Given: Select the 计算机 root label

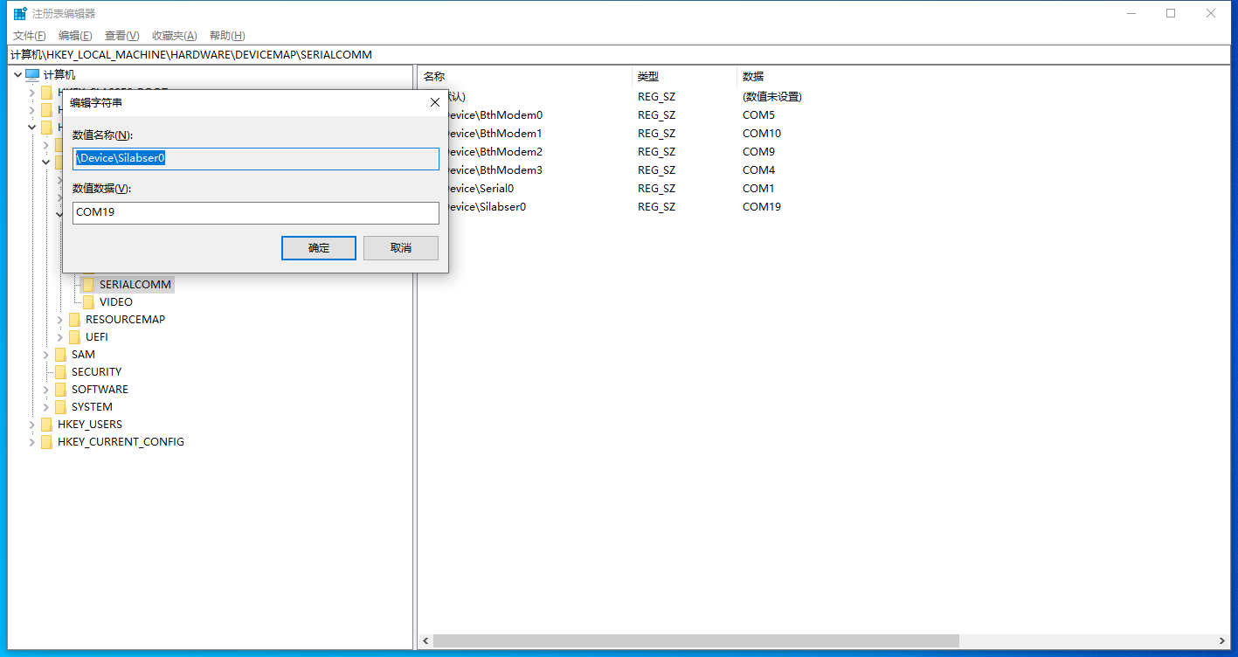Looking at the screenshot, I should coord(59,75).
